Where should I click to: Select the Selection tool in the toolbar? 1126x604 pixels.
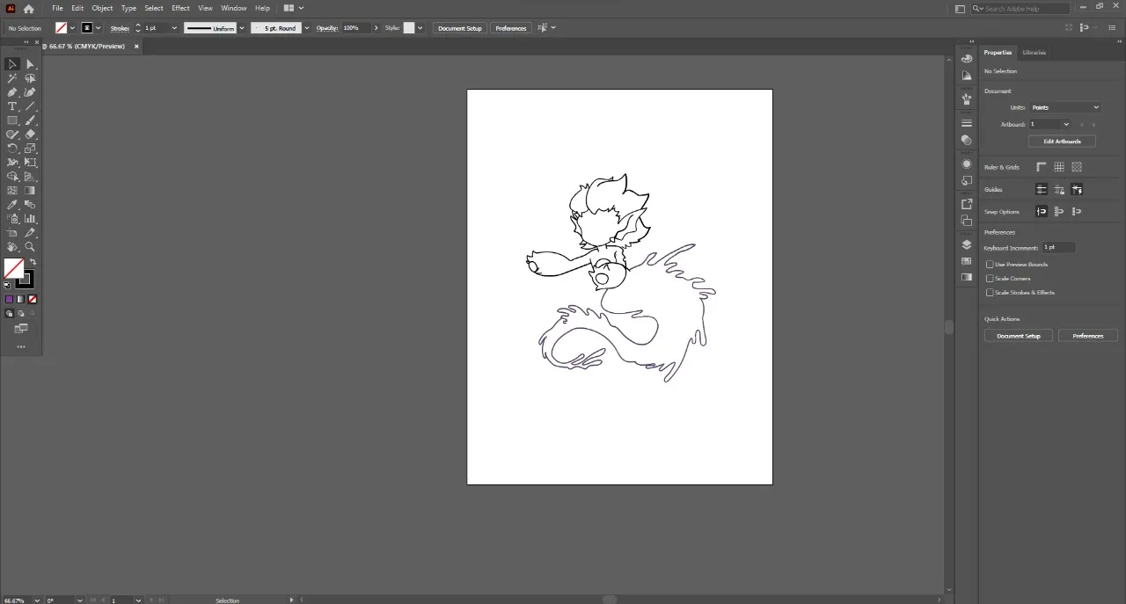[x=12, y=64]
